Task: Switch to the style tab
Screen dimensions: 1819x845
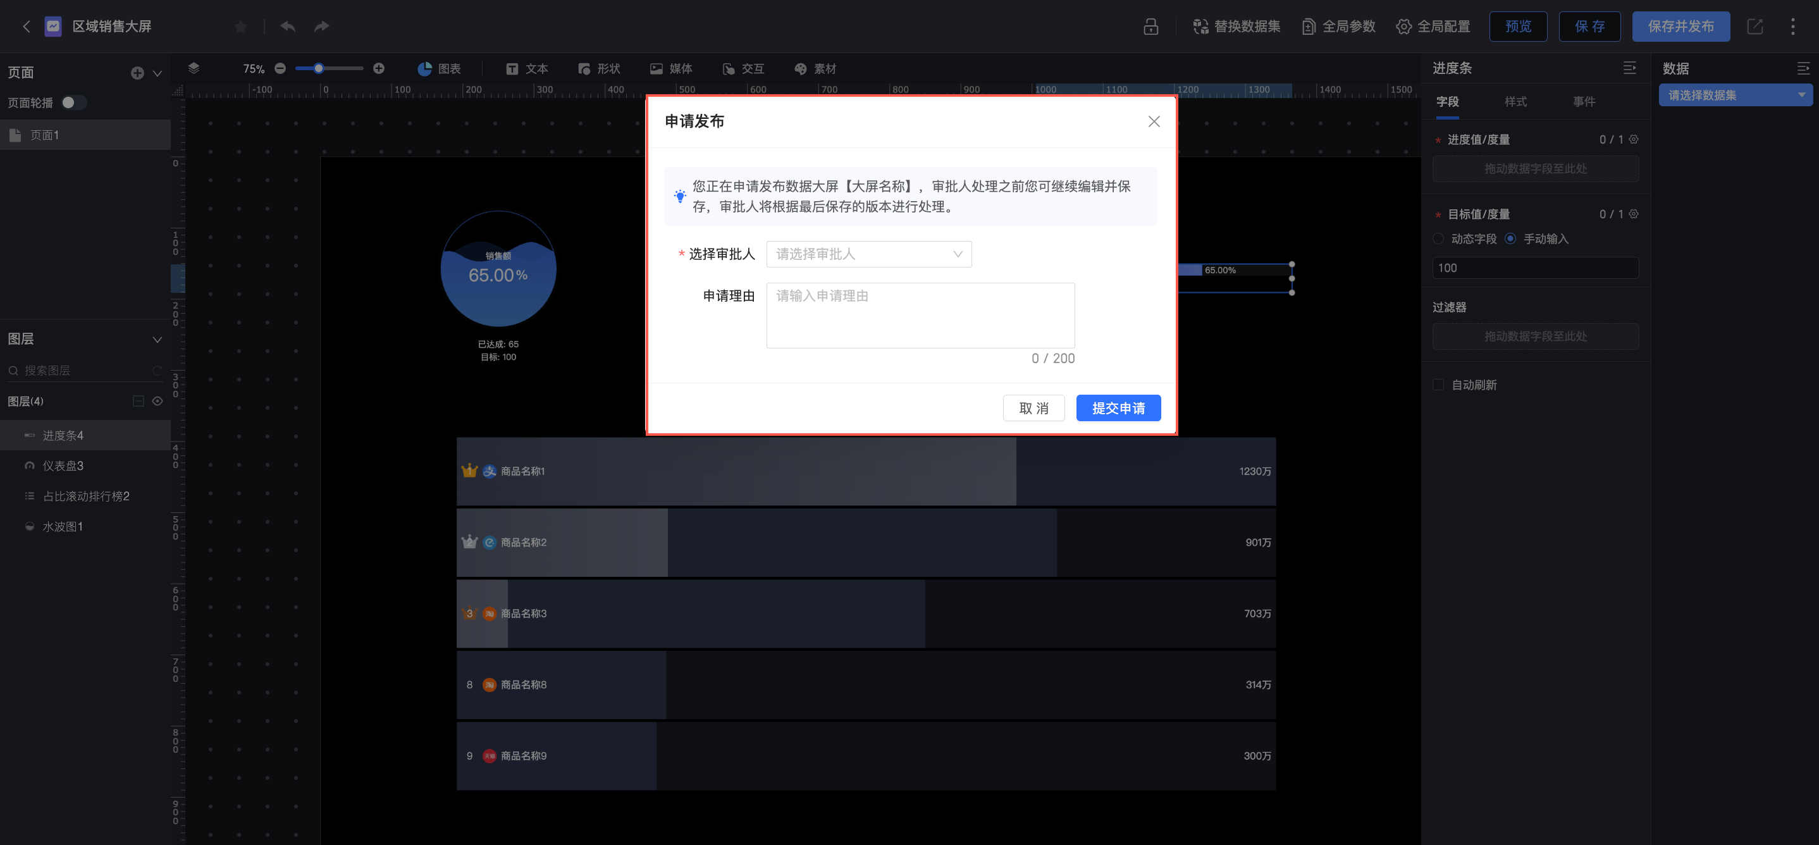Action: coord(1515,102)
